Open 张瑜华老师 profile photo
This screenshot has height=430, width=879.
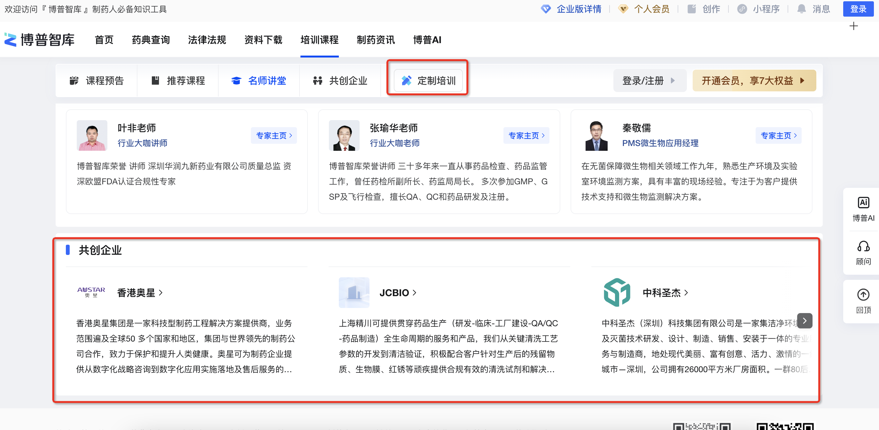[344, 135]
